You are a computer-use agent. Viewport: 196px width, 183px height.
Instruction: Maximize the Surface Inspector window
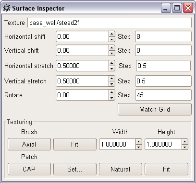click(x=177, y=8)
